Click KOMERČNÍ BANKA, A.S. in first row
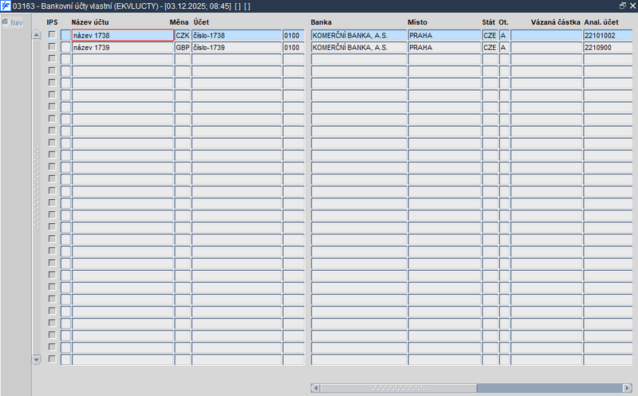 point(359,35)
